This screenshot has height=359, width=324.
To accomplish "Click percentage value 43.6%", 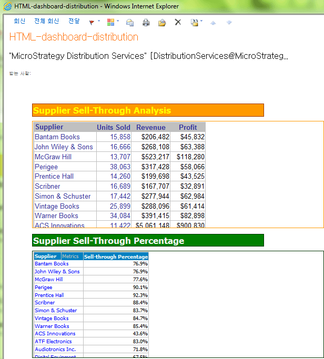I will click(x=140, y=334).
